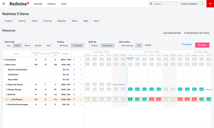The image size is (214, 128).
Task: Click the RedmineX logo
Action: coord(19,4)
